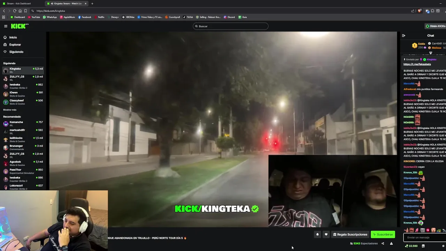This screenshot has height=251, width=446.
Task: Reload the page
Action: [x=15, y=11]
